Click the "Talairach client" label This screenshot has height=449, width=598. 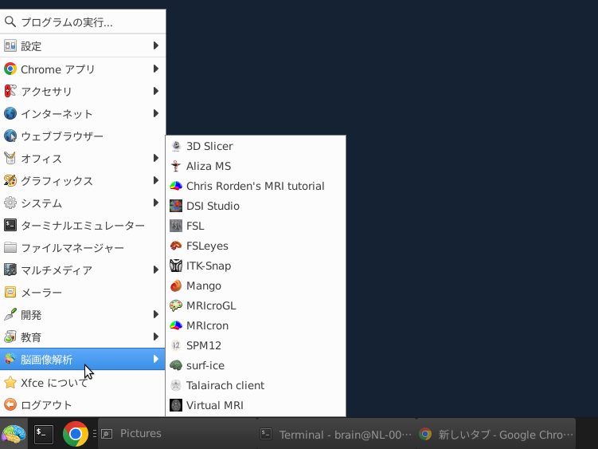point(225,385)
